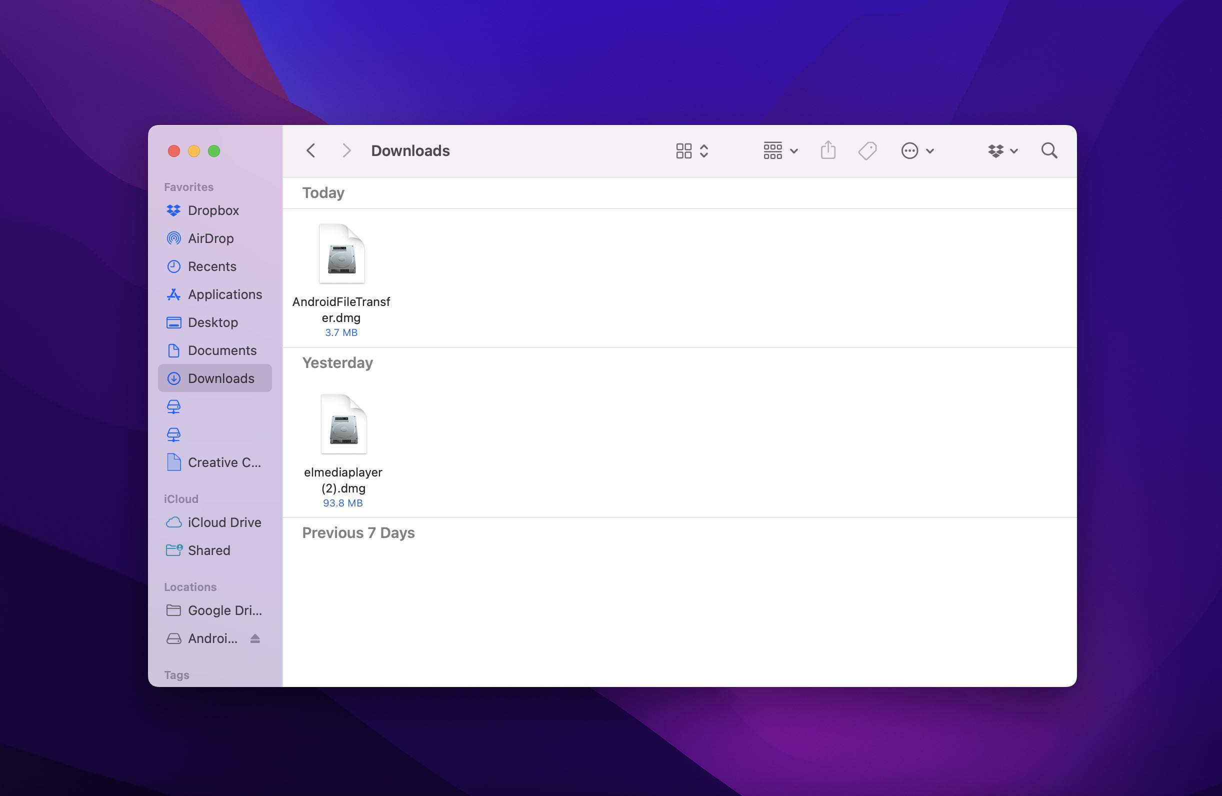Click the Applications sidebar icon

click(173, 294)
